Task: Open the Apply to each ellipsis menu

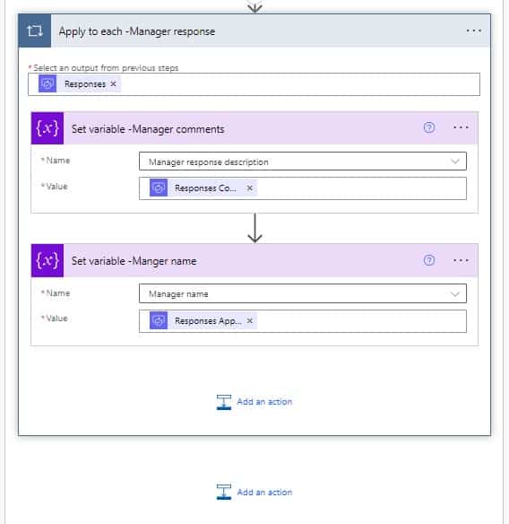Action: point(474,31)
